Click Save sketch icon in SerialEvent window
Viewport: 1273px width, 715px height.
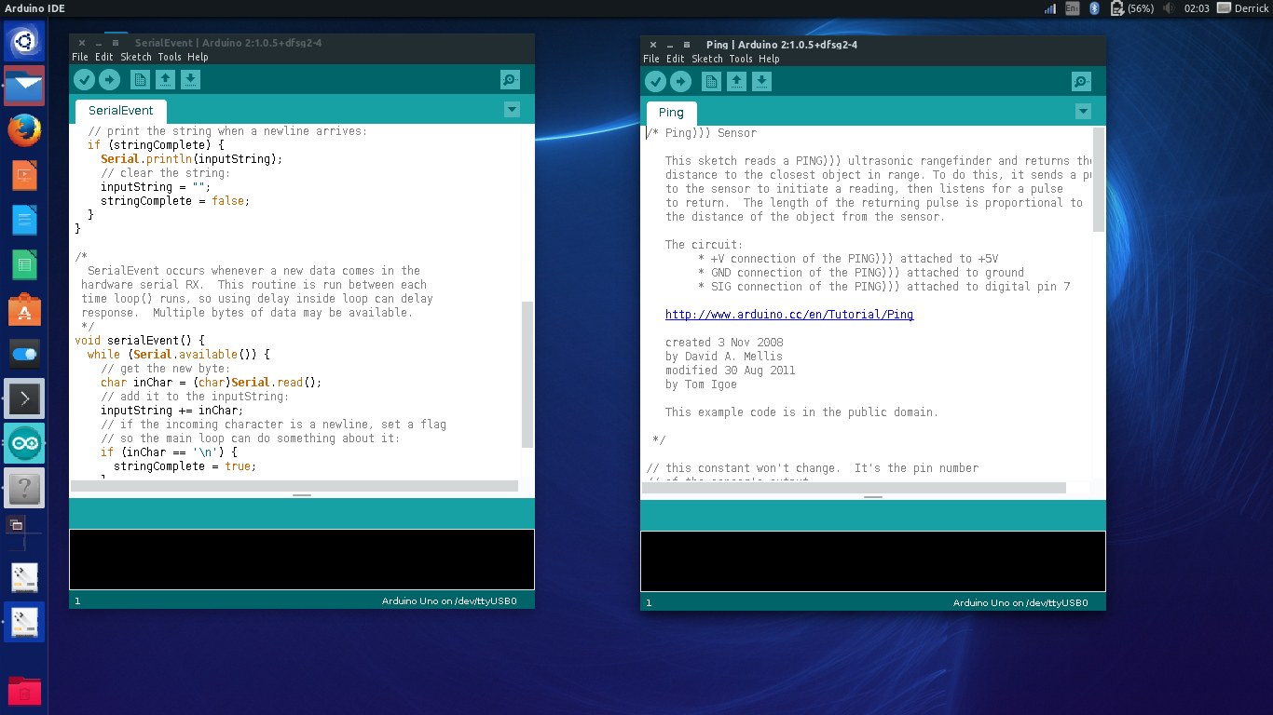tap(190, 80)
